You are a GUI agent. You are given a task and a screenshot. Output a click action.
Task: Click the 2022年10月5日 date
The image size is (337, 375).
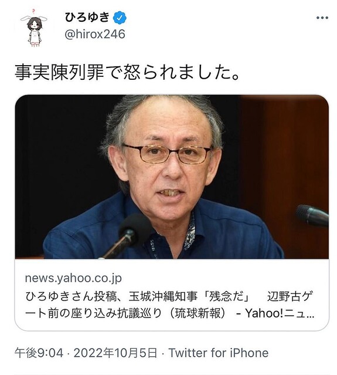pos(115,353)
